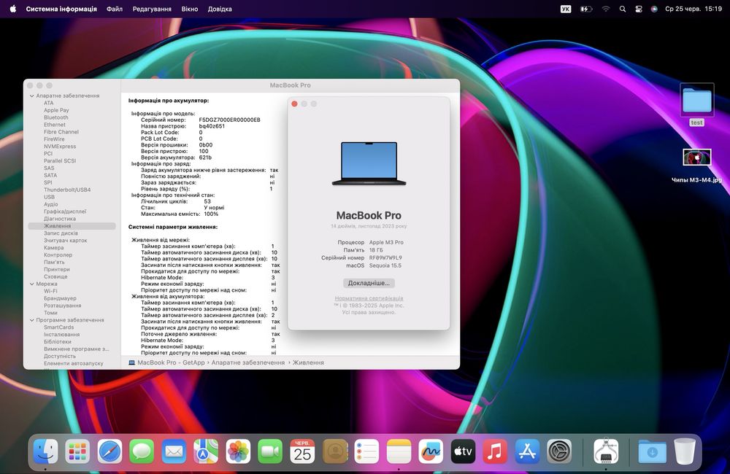
Task: Select Bluetooth in sidebar
Action: tap(56, 117)
